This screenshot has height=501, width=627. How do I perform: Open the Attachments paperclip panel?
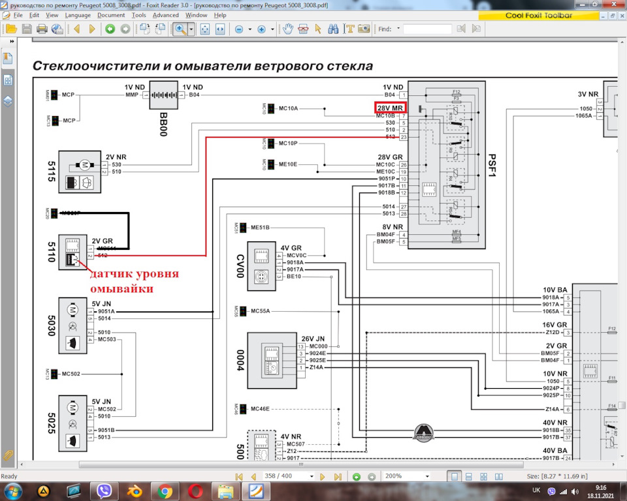8,455
